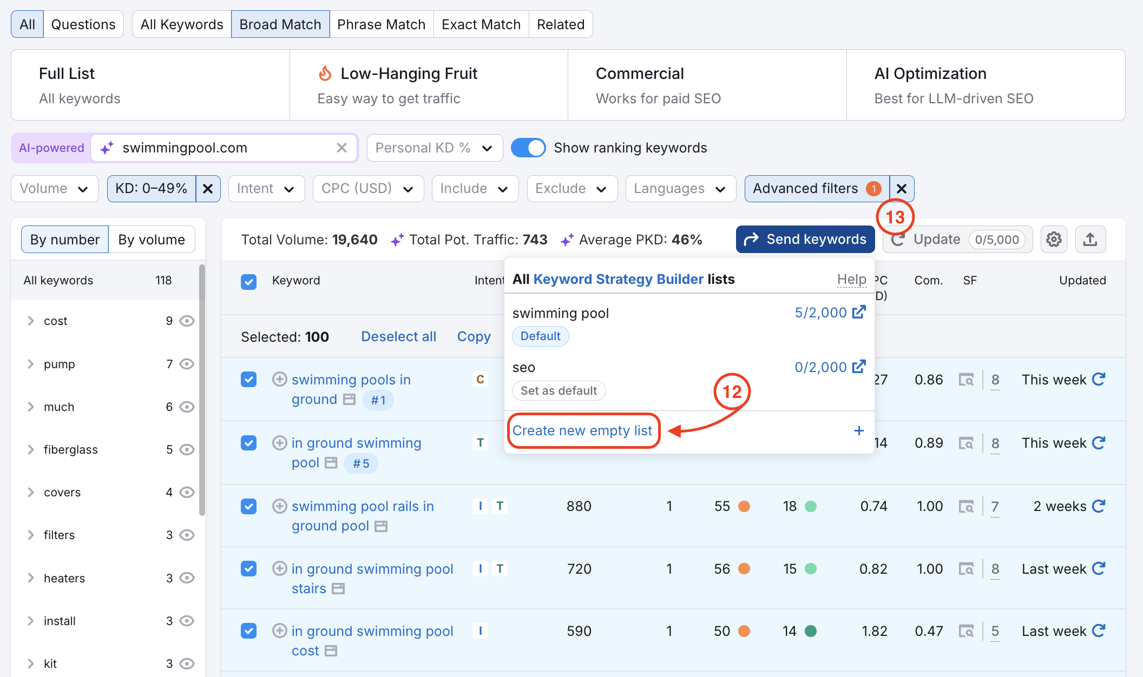Click the export upload icon
The image size is (1143, 677).
click(x=1090, y=239)
